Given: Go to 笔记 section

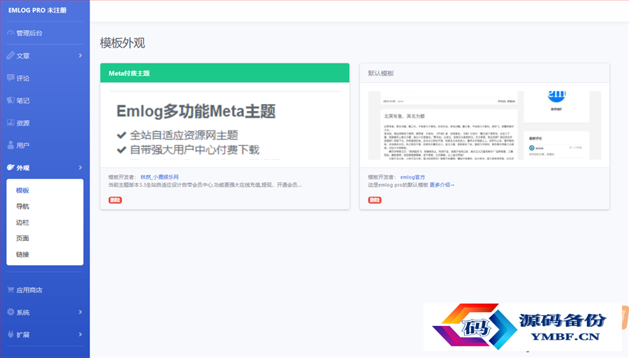Looking at the screenshot, I should 23,100.
